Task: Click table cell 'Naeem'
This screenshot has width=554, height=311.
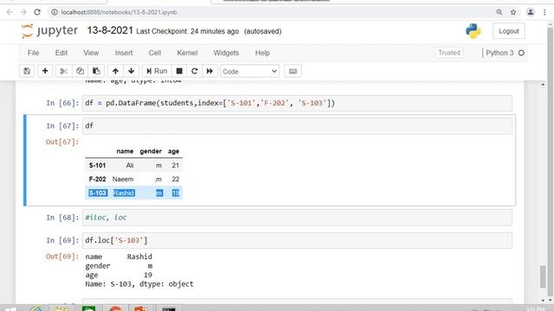Action: (x=123, y=179)
